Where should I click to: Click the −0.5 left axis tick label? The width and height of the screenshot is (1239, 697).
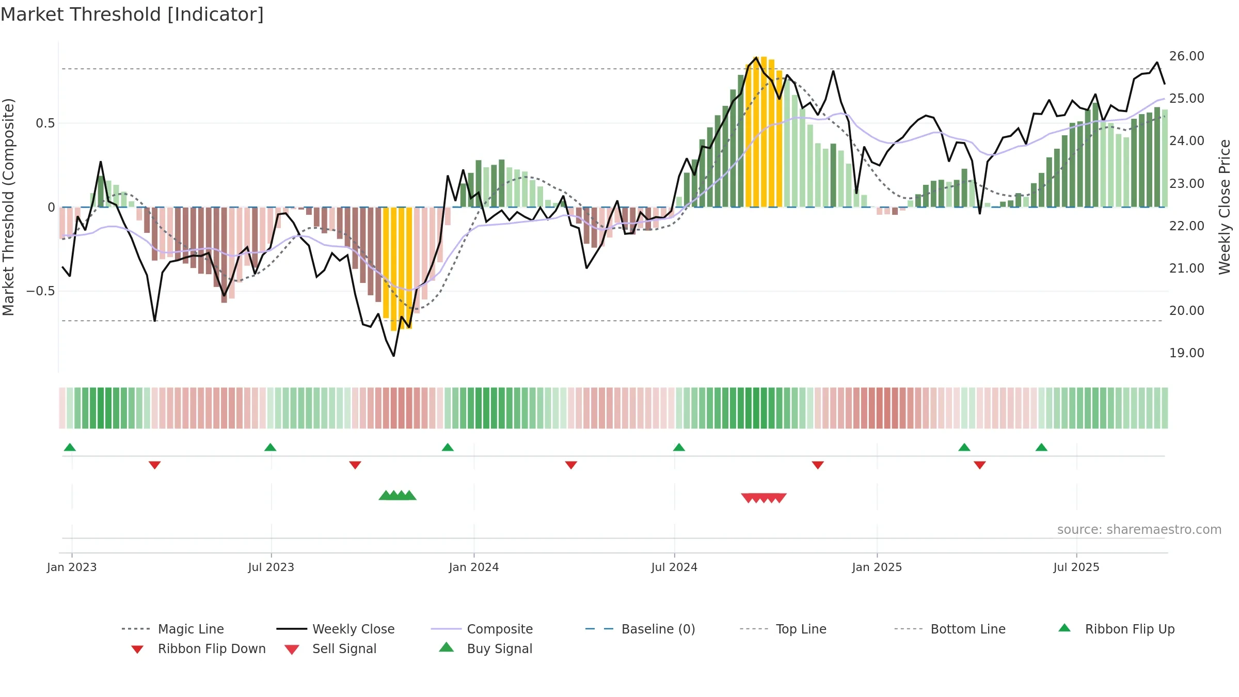tap(41, 291)
